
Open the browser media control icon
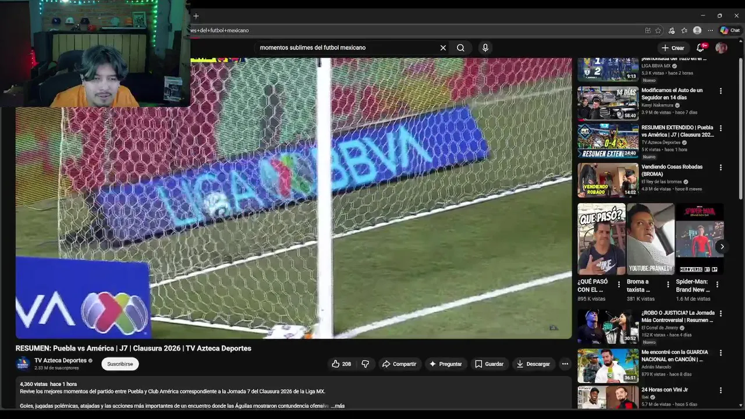[672, 30]
